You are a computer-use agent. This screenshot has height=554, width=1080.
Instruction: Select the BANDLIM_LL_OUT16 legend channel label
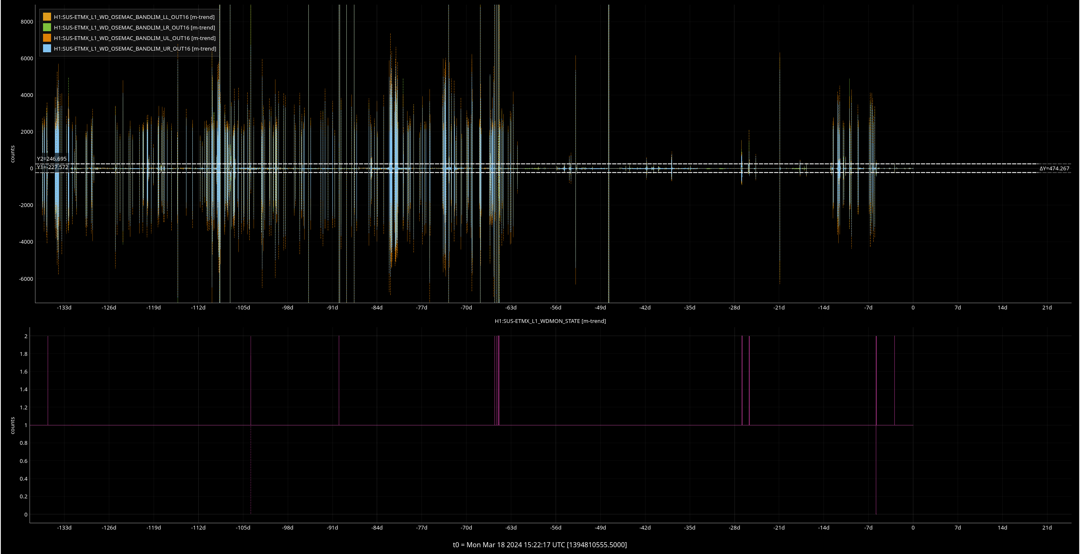click(x=134, y=17)
